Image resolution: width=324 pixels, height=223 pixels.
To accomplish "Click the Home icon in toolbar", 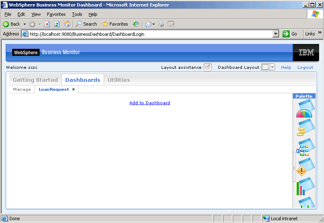I will pos(67,24).
